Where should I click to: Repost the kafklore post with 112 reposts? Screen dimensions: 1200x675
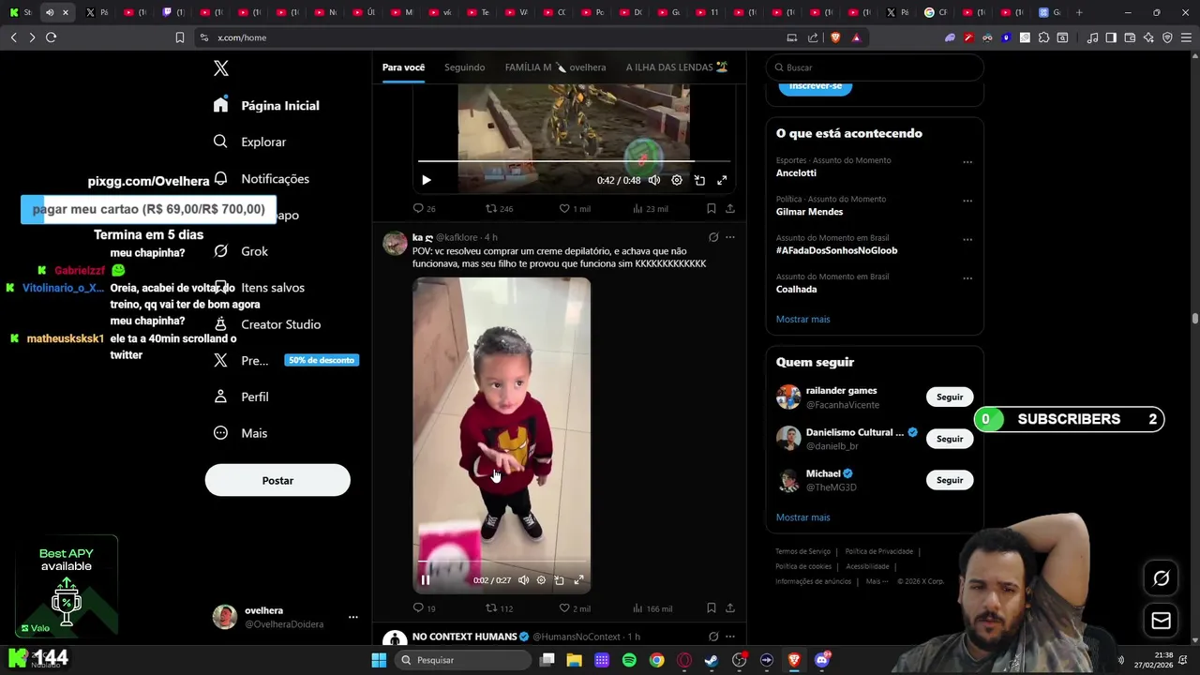tap(499, 608)
